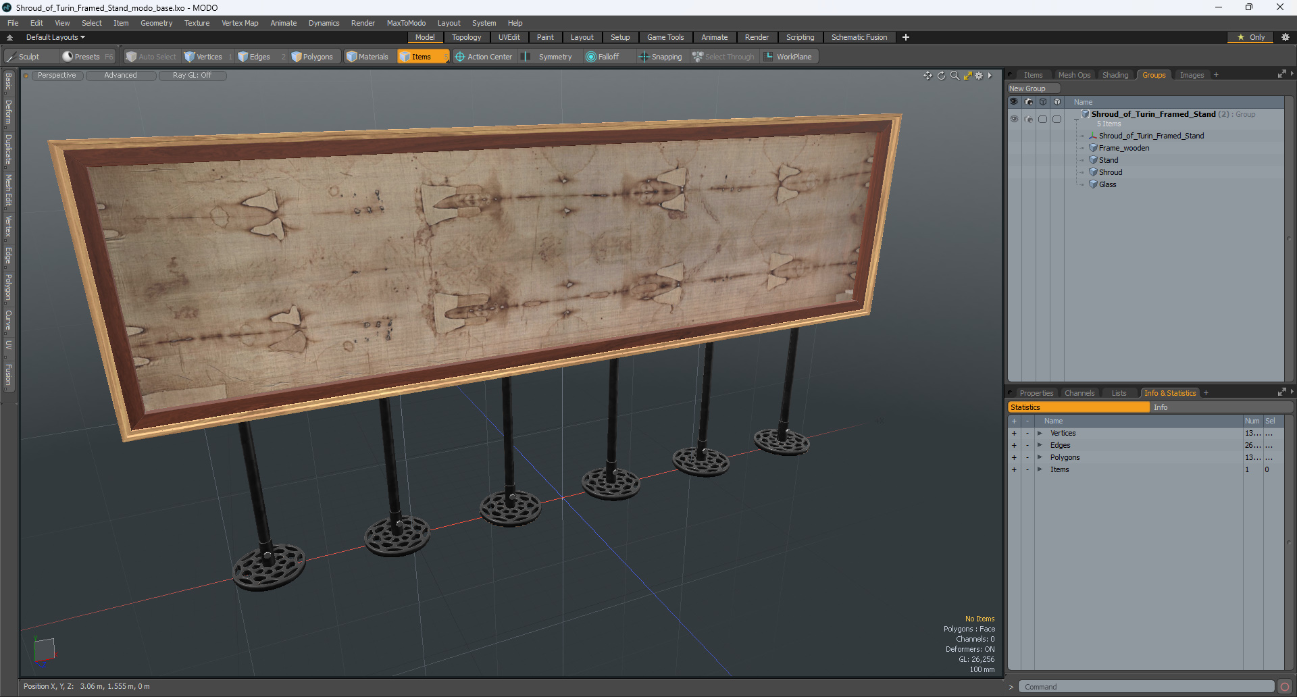Toggle the second checkbox in group row
Screen dimensions: 1297x697
click(1057, 119)
